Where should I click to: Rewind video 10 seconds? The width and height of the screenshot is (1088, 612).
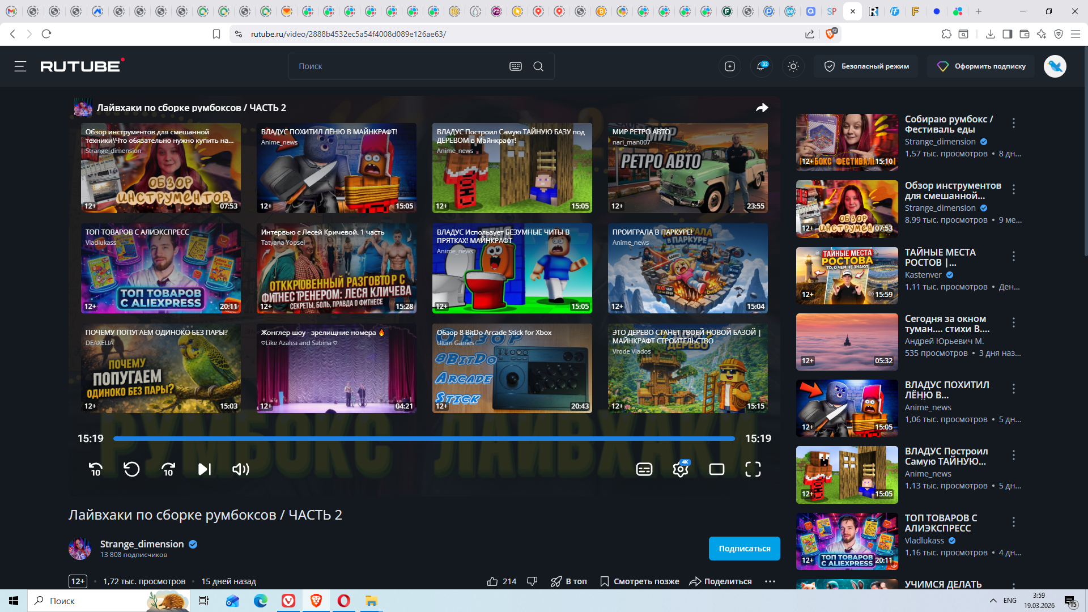(x=95, y=469)
